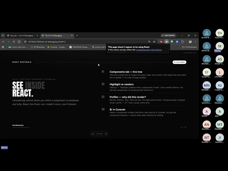Viewport: 228px width, 171px height.
Task: Select participant MT avatar
Action: coord(220,124)
